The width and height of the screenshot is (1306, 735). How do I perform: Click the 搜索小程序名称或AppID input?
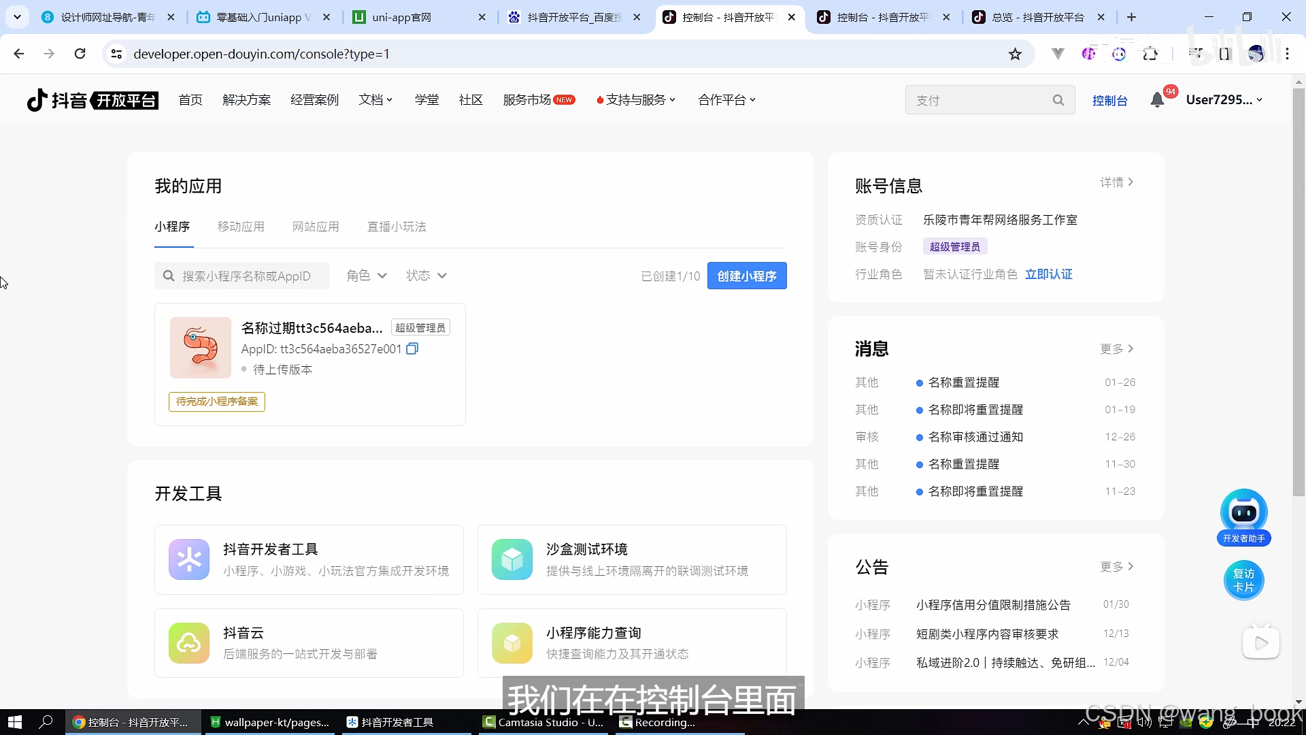[242, 276]
